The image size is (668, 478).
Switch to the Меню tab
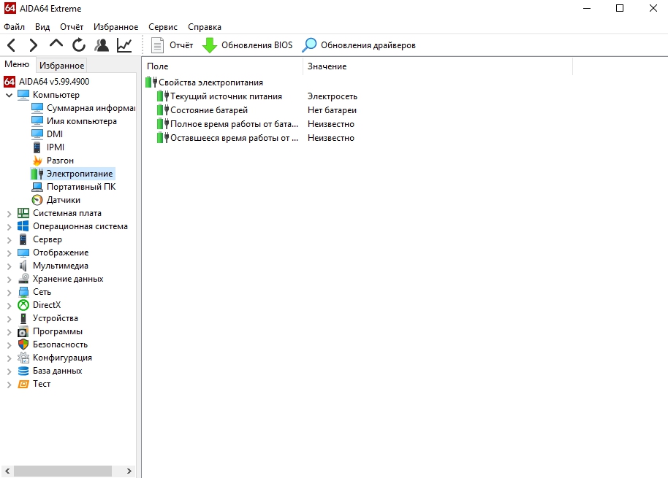click(17, 64)
